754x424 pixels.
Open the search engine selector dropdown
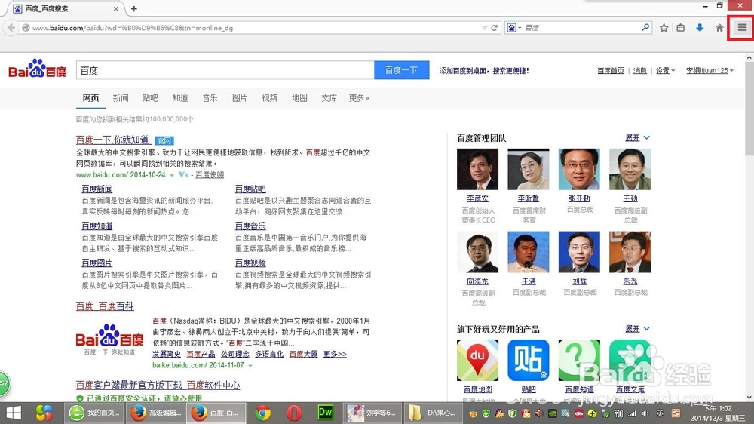click(x=513, y=28)
